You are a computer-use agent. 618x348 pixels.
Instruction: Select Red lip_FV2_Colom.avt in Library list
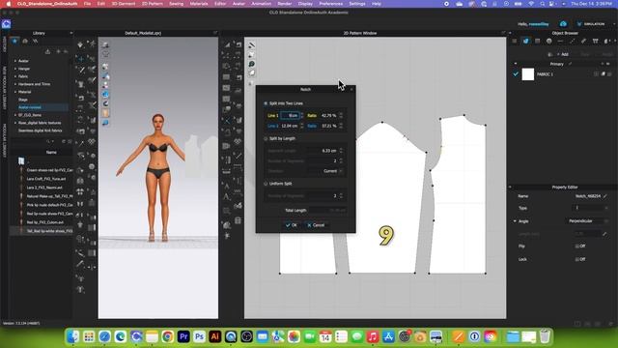click(x=45, y=222)
